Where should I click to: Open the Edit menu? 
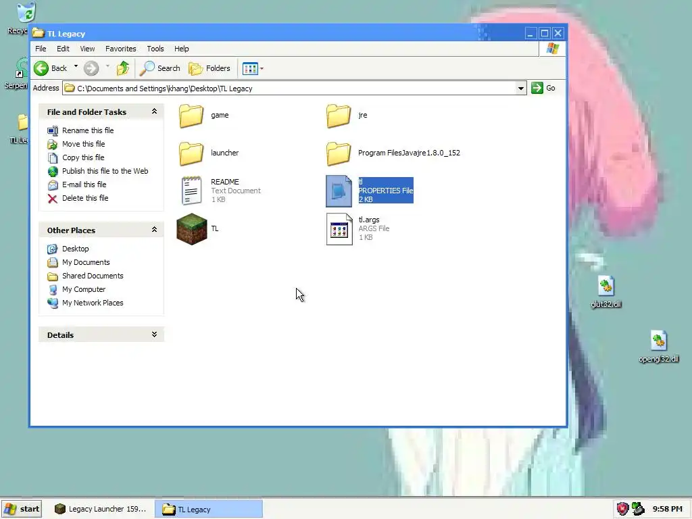coord(63,49)
